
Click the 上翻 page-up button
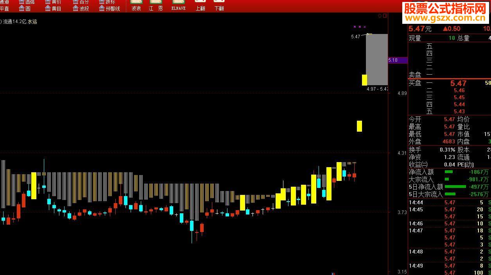tap(200, 5)
